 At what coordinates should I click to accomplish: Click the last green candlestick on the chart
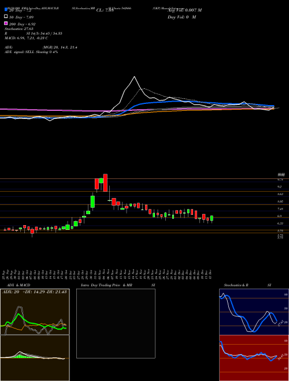(x=212, y=218)
